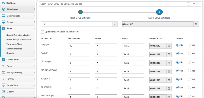Open the calendar icon beside the top exam date

(x=196, y=24)
